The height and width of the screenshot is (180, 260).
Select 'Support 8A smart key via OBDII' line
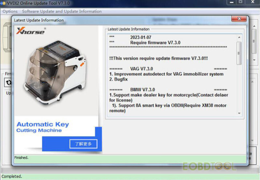168,108
